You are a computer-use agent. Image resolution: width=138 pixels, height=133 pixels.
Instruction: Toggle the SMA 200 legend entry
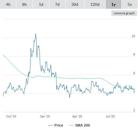pos(82,125)
